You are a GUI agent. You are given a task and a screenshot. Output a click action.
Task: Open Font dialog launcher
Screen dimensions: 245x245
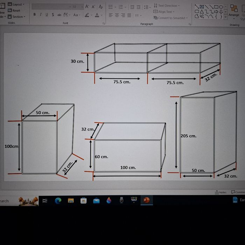click(104, 23)
